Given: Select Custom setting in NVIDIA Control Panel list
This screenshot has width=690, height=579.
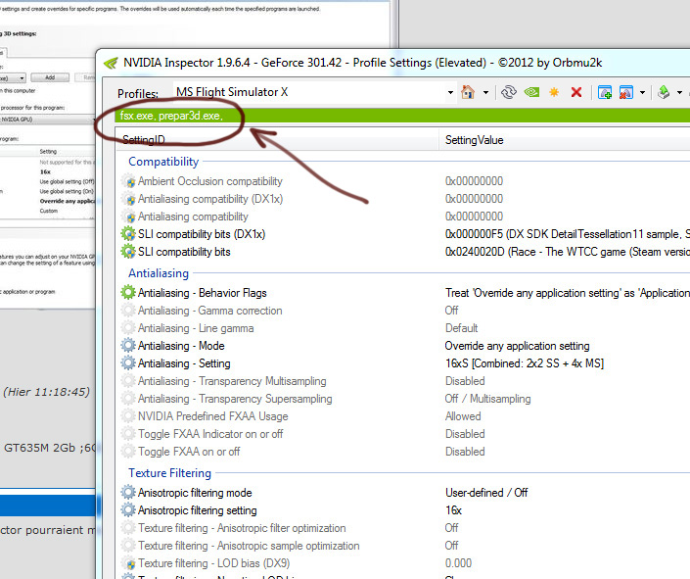Looking at the screenshot, I should click(48, 211).
